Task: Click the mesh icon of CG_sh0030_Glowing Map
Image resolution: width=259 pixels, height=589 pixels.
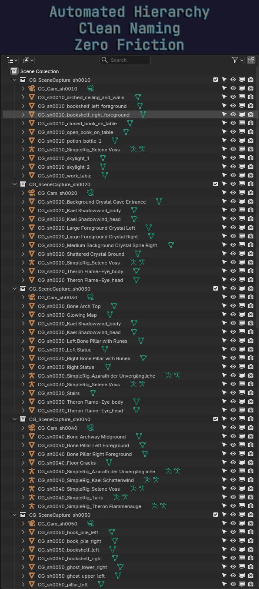Action: pyautogui.click(x=31, y=315)
